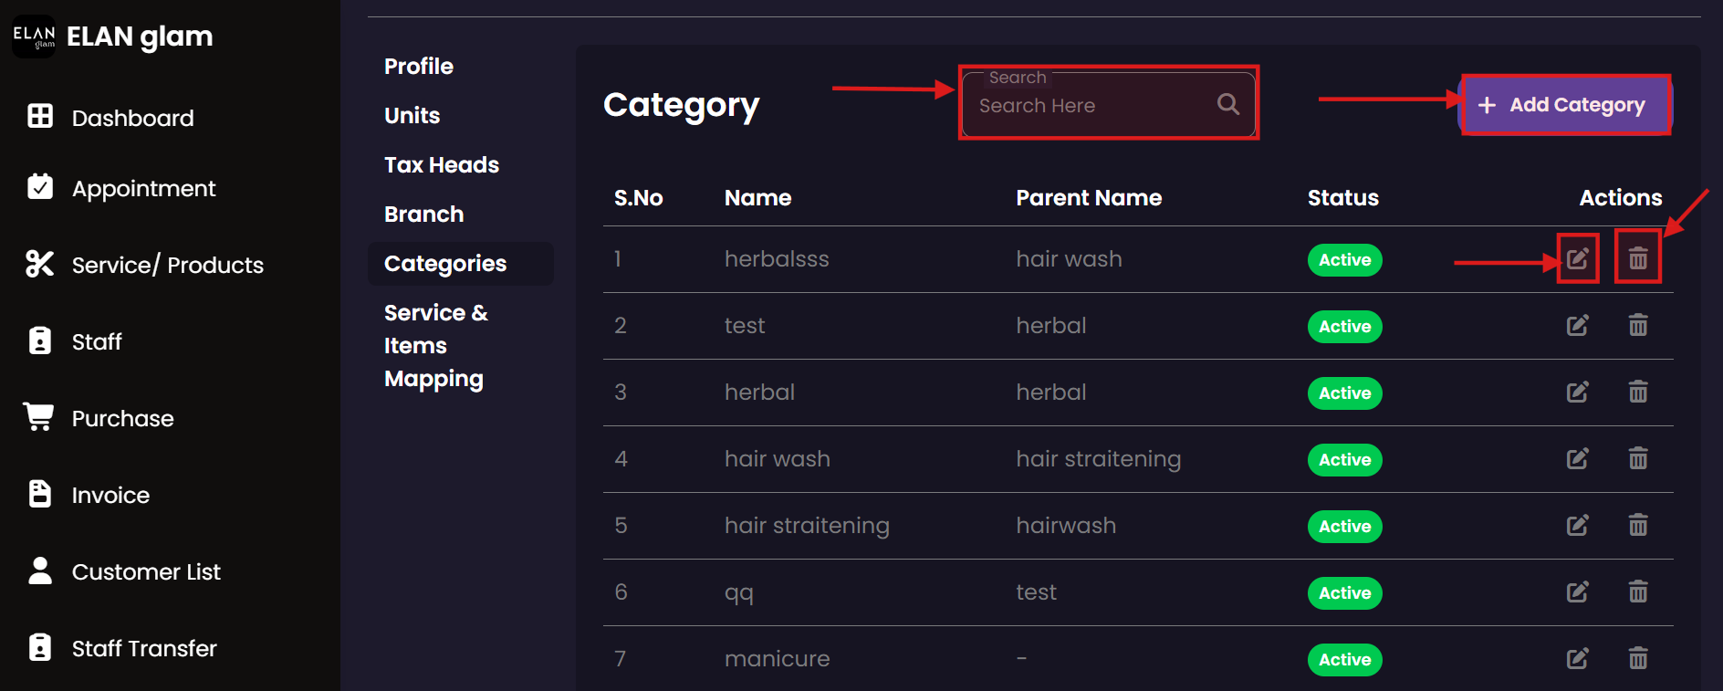Image resolution: width=1723 pixels, height=691 pixels.
Task: Navigate to Customer List
Action: coord(146,572)
